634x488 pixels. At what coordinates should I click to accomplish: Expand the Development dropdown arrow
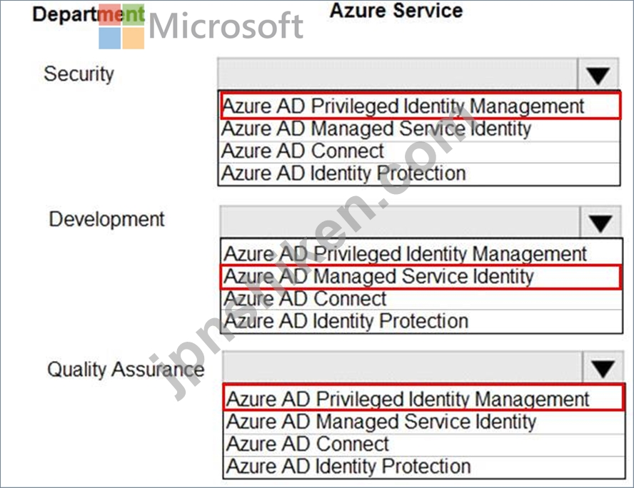point(600,222)
